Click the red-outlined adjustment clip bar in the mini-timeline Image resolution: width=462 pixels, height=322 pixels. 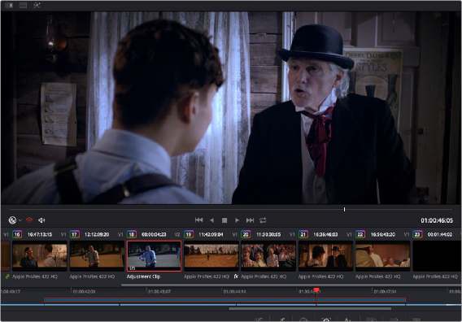click(224, 299)
